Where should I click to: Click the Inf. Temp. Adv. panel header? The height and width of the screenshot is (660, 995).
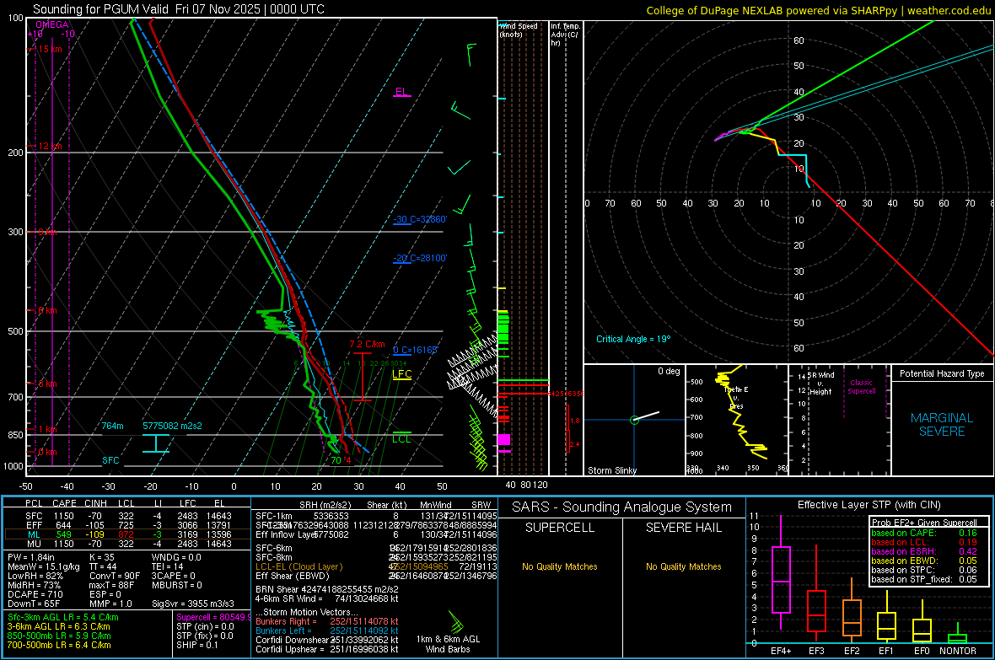point(565,35)
